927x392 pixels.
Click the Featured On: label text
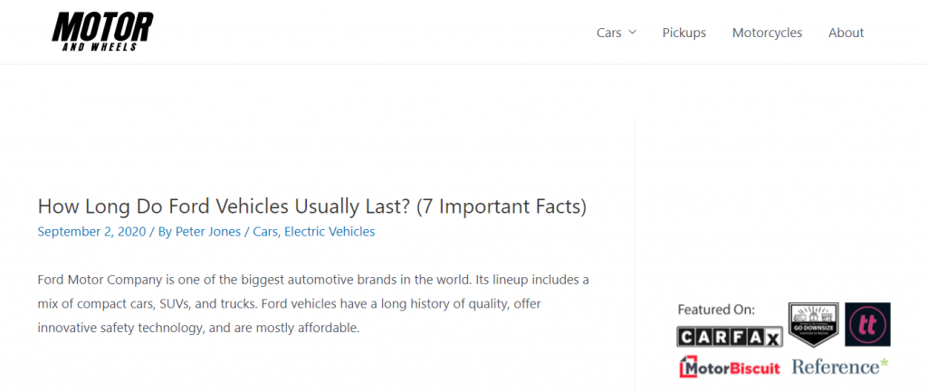tap(716, 310)
